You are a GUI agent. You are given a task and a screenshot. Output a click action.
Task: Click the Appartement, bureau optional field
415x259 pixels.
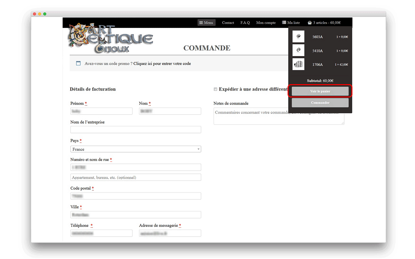pos(136,177)
